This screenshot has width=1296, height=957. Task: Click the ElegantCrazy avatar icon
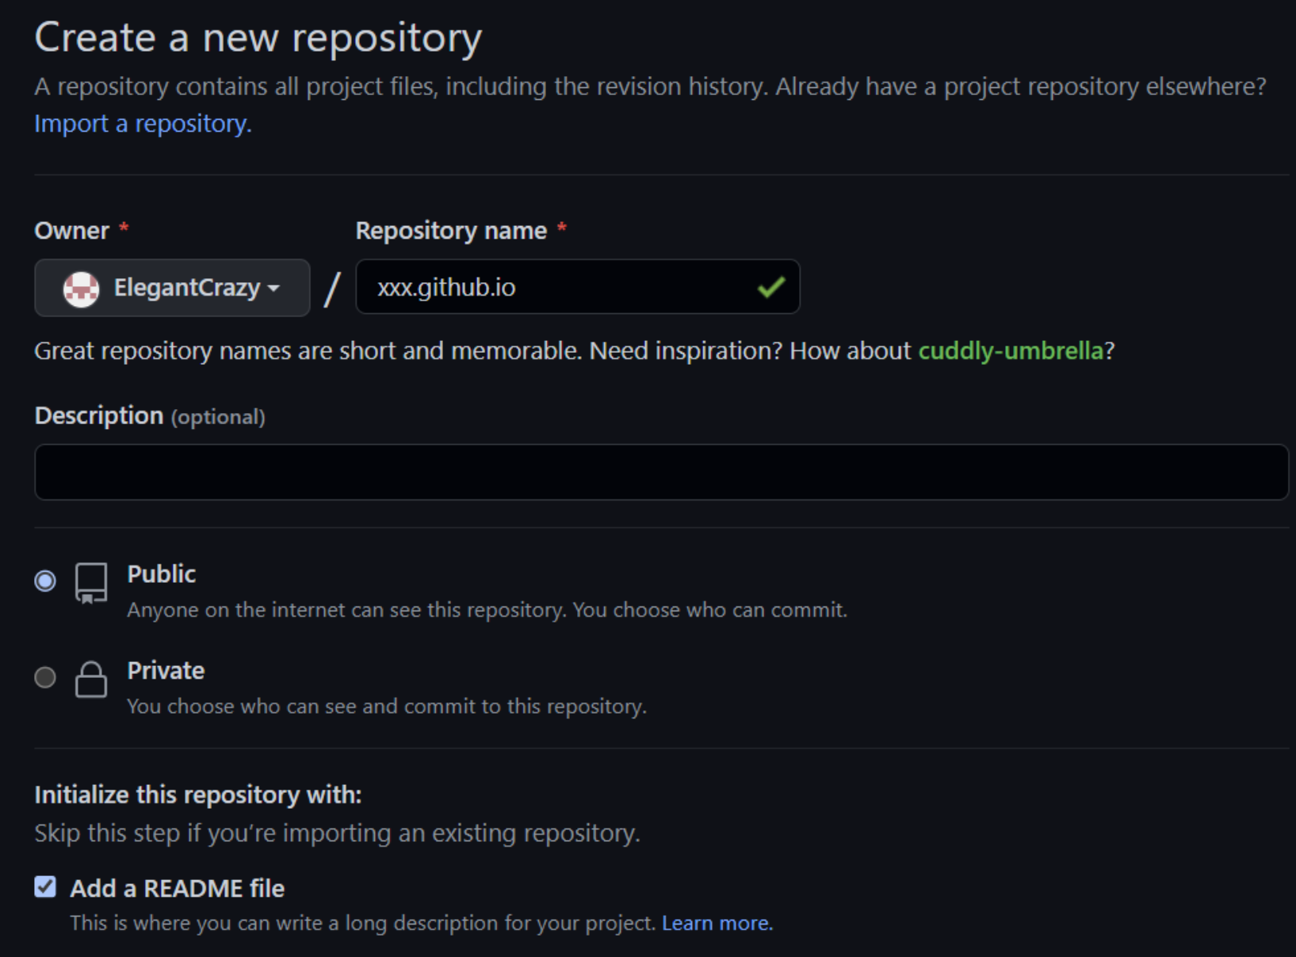pos(81,289)
